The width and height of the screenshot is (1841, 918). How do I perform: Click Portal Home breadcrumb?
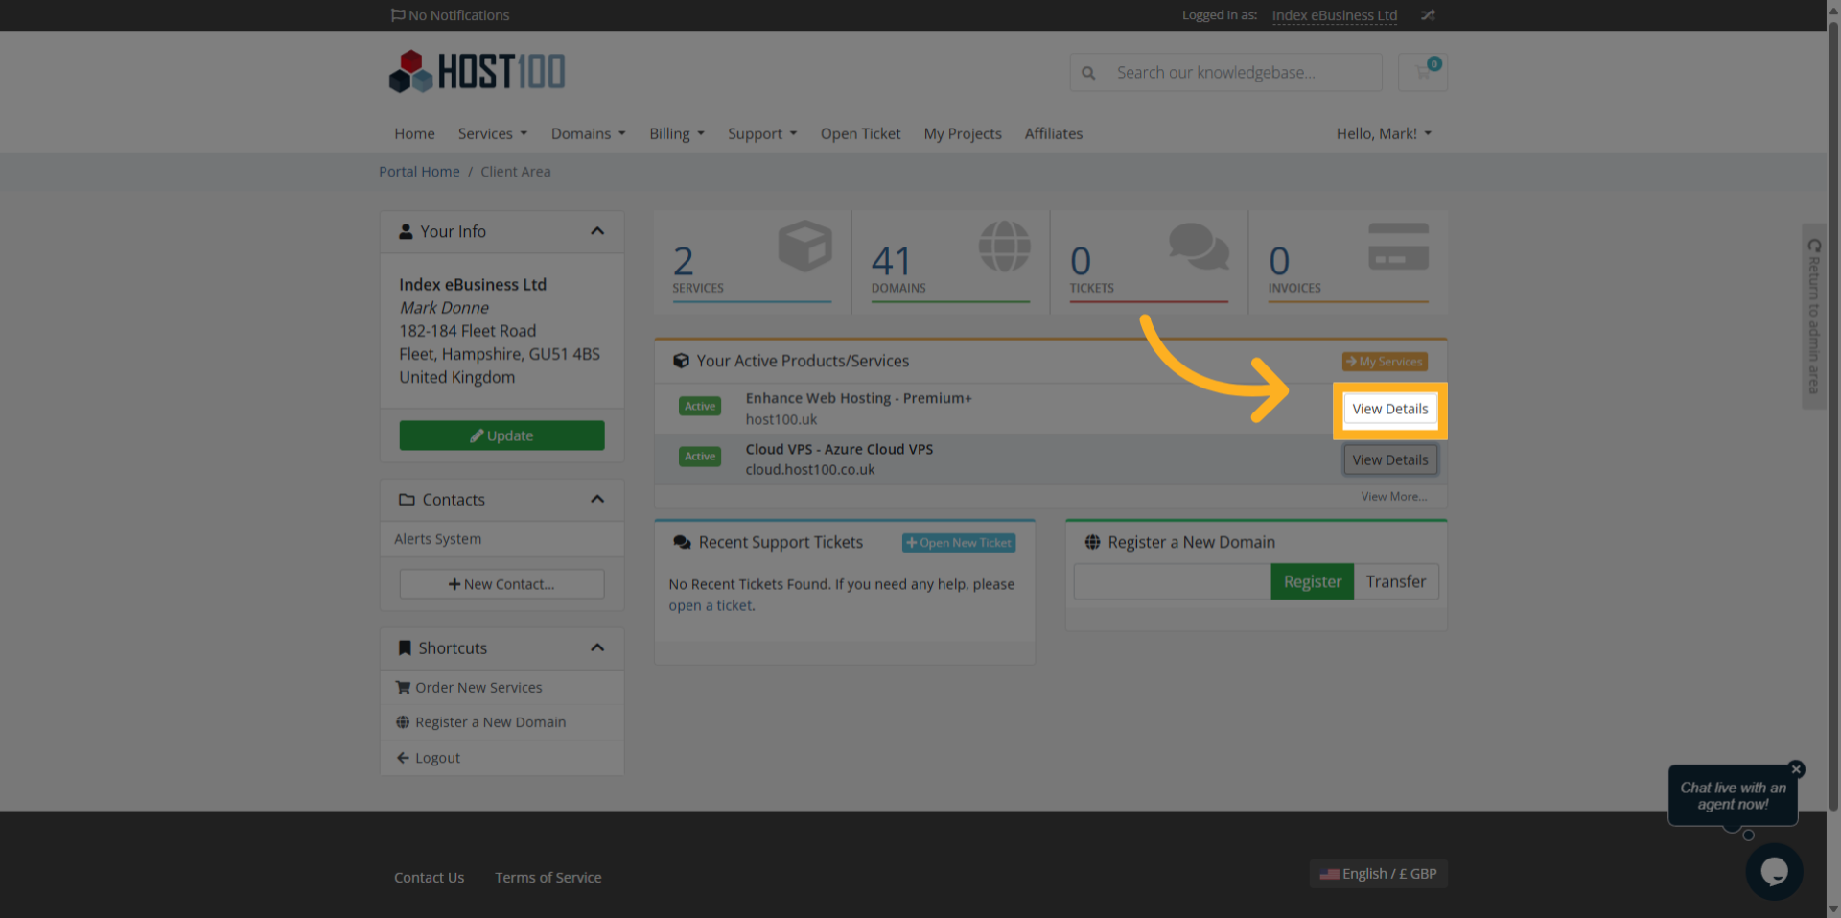[x=419, y=172]
